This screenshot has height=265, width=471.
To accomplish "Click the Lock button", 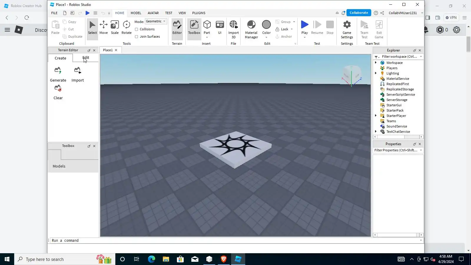I will click(284, 29).
